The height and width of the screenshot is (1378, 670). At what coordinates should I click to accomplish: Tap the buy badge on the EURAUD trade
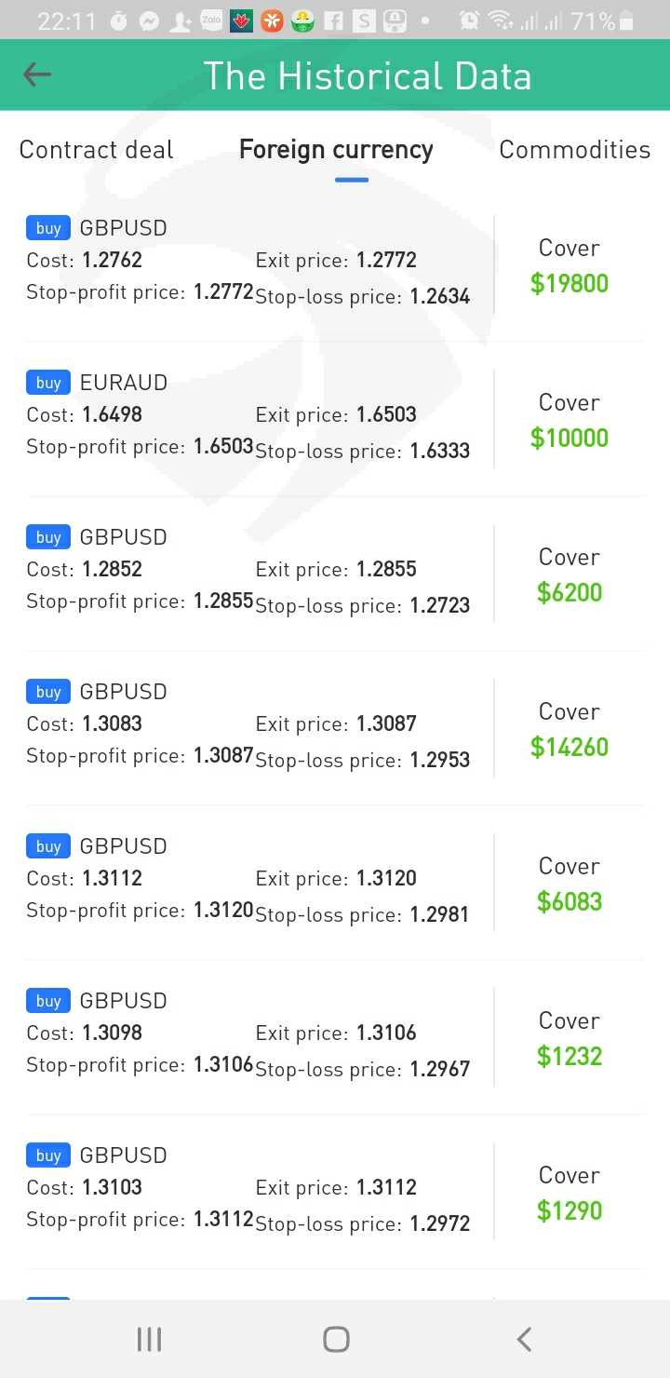(48, 383)
